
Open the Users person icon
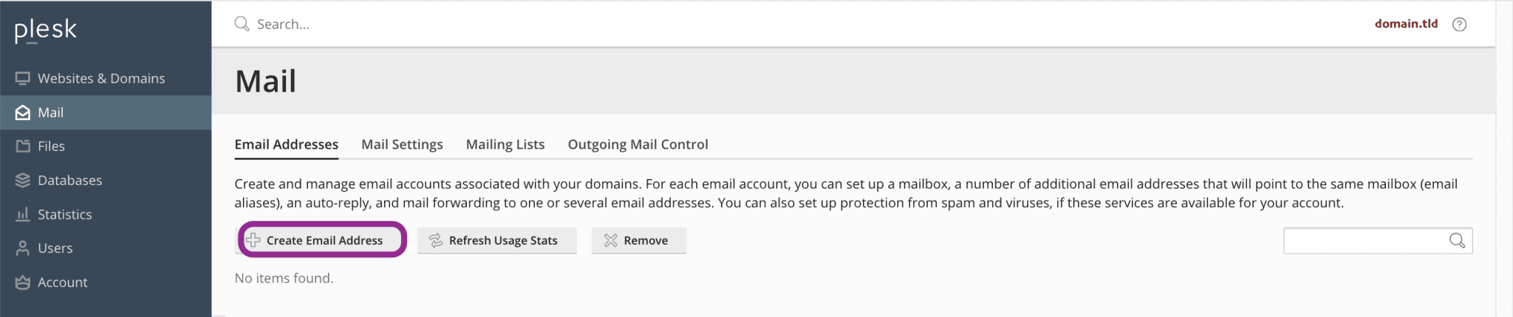23,248
